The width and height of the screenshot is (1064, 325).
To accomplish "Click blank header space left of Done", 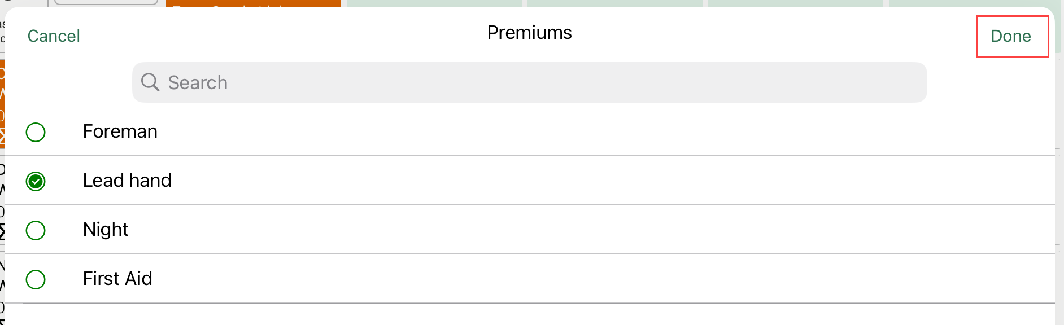I will coord(791,34).
